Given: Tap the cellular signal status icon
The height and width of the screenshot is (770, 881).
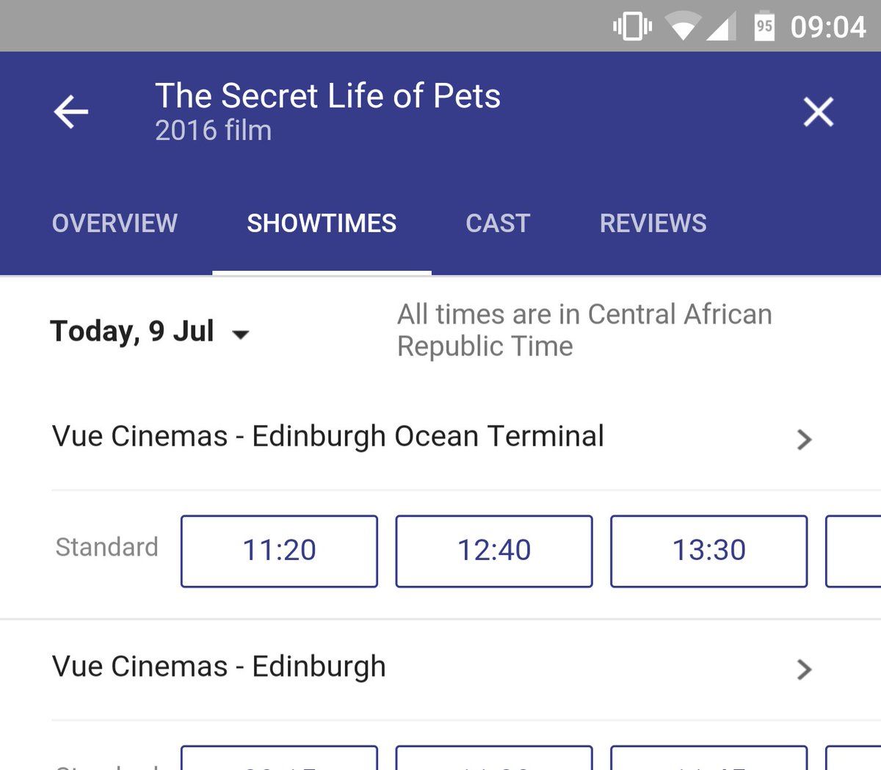Looking at the screenshot, I should pyautogui.click(x=722, y=28).
